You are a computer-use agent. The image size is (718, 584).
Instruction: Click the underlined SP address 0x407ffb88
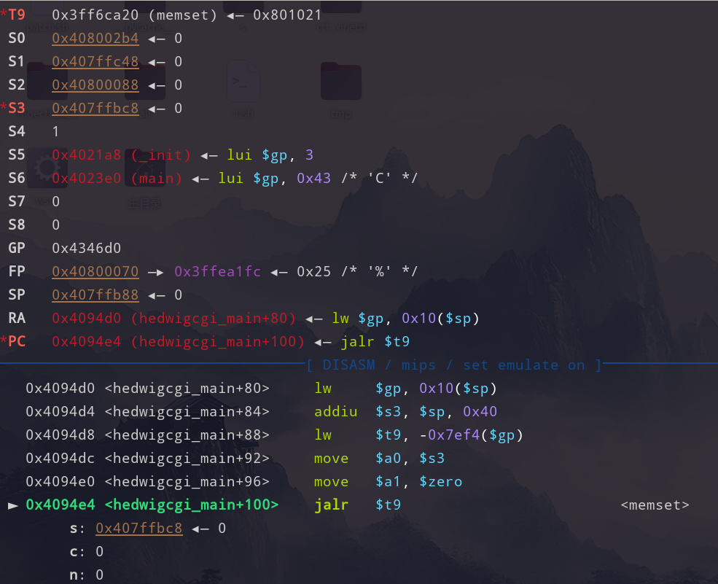95,295
